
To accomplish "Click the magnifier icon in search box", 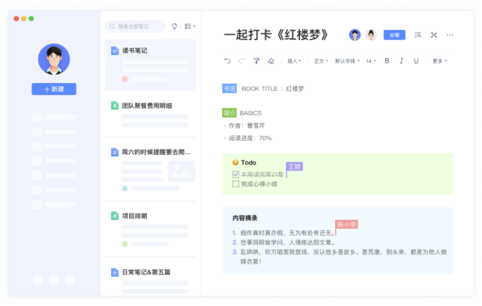I will [112, 26].
